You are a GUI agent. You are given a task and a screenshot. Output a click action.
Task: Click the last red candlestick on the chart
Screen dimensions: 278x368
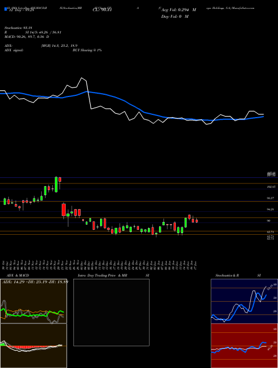pos(197,221)
